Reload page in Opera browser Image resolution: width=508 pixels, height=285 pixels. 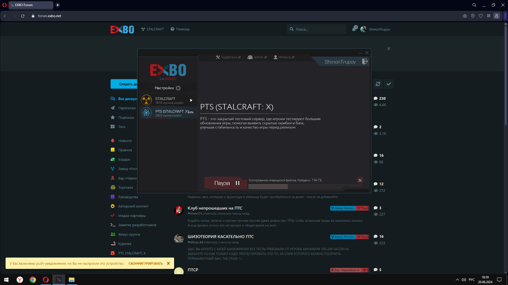tap(23, 16)
